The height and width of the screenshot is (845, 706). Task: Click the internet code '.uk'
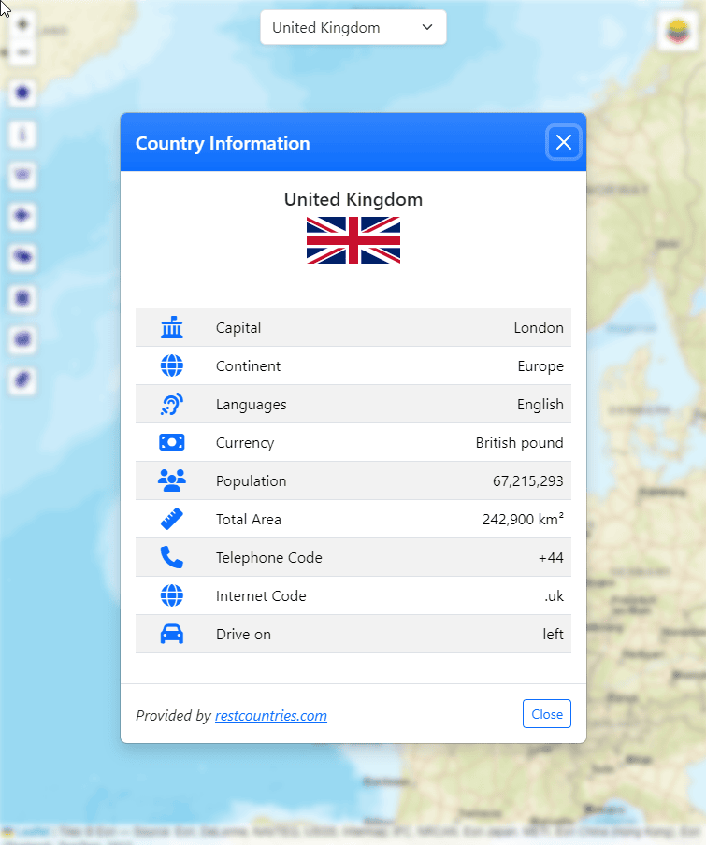click(x=554, y=595)
